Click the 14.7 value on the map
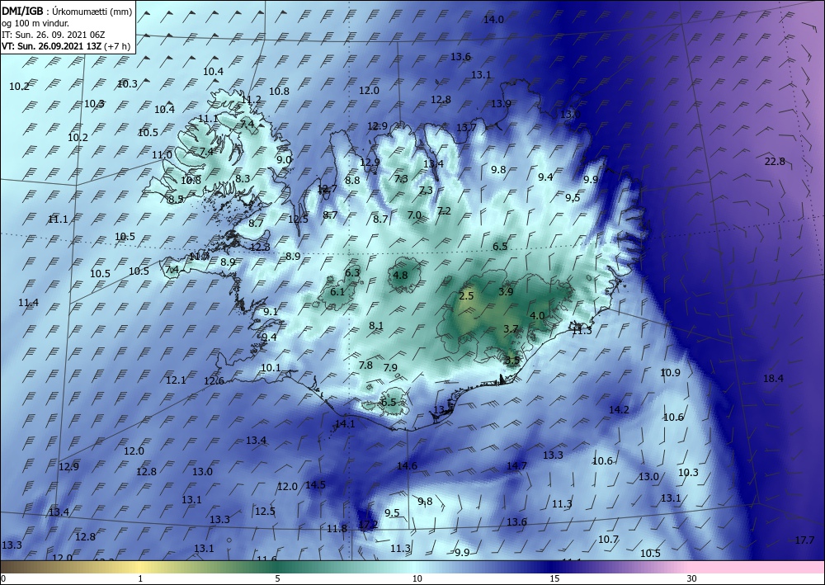 tap(516, 465)
